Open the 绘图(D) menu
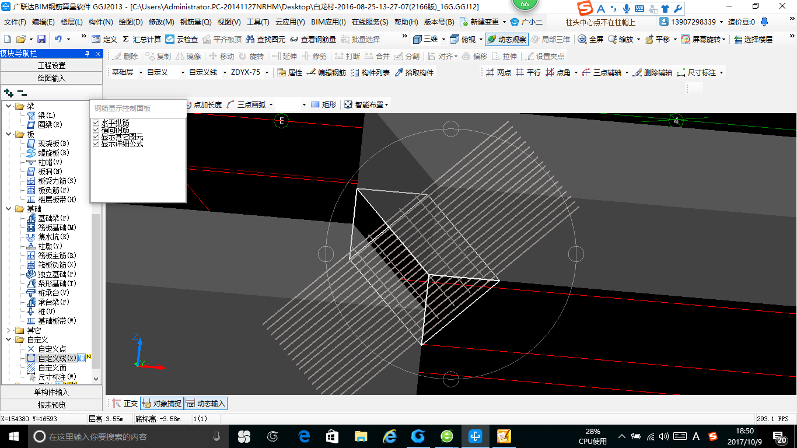The image size is (797, 448). [131, 22]
